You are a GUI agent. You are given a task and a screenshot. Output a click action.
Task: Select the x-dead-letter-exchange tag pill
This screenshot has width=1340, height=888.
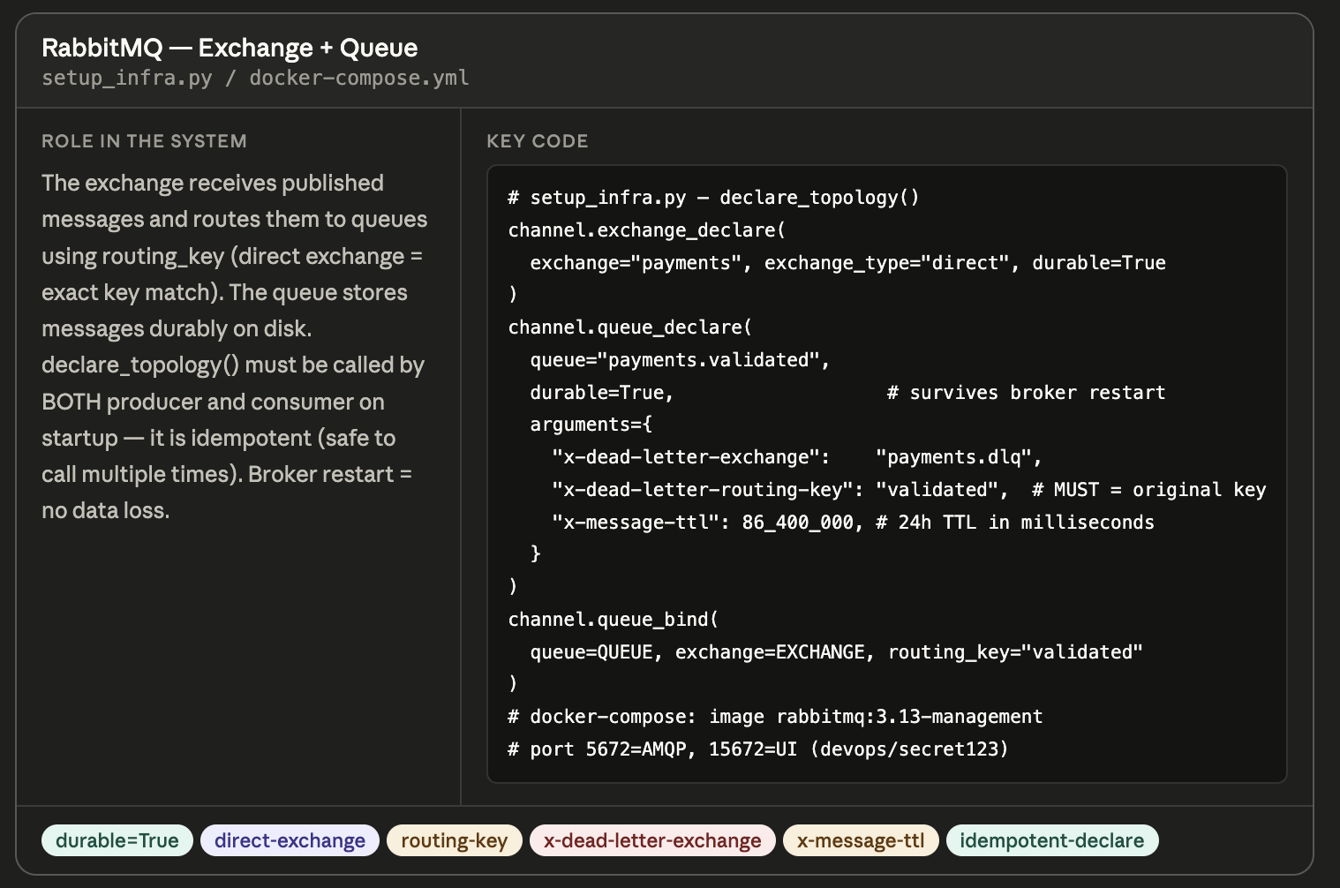652,840
